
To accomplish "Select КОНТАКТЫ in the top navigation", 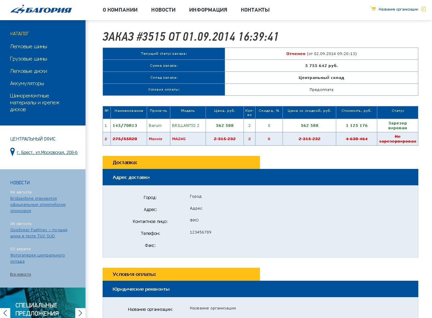I will tap(255, 10).
